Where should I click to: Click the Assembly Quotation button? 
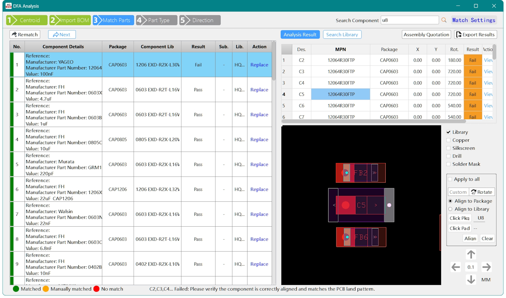[x=426, y=34]
